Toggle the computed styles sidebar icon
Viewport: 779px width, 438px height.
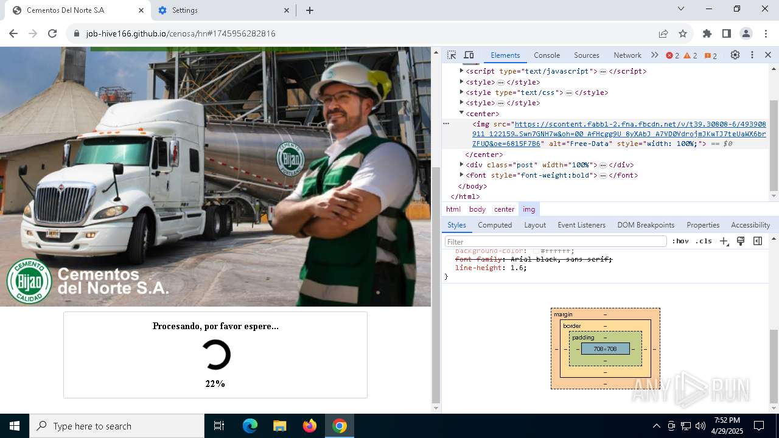[758, 242]
